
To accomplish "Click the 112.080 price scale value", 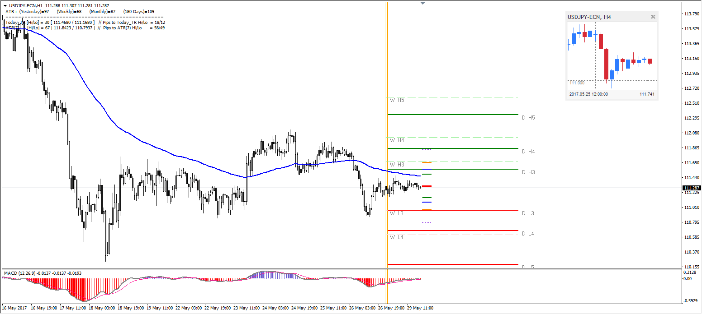I will point(692,133).
